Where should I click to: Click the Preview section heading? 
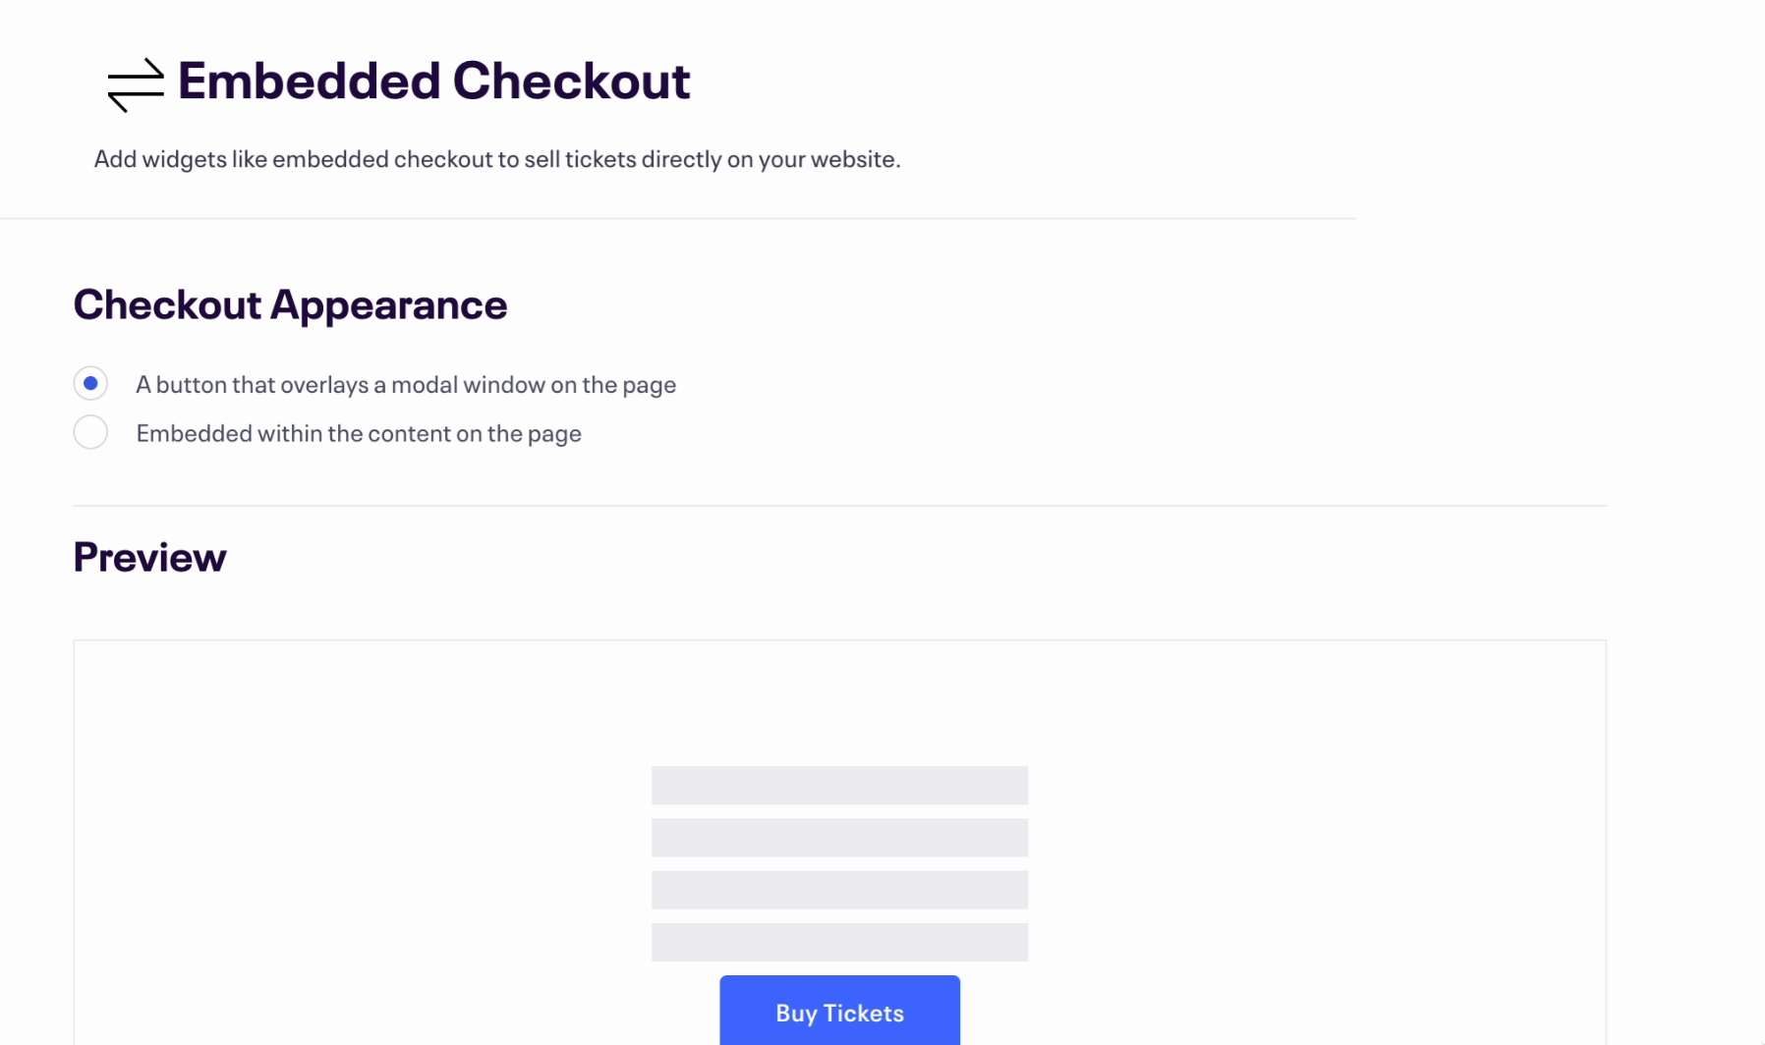tap(149, 557)
